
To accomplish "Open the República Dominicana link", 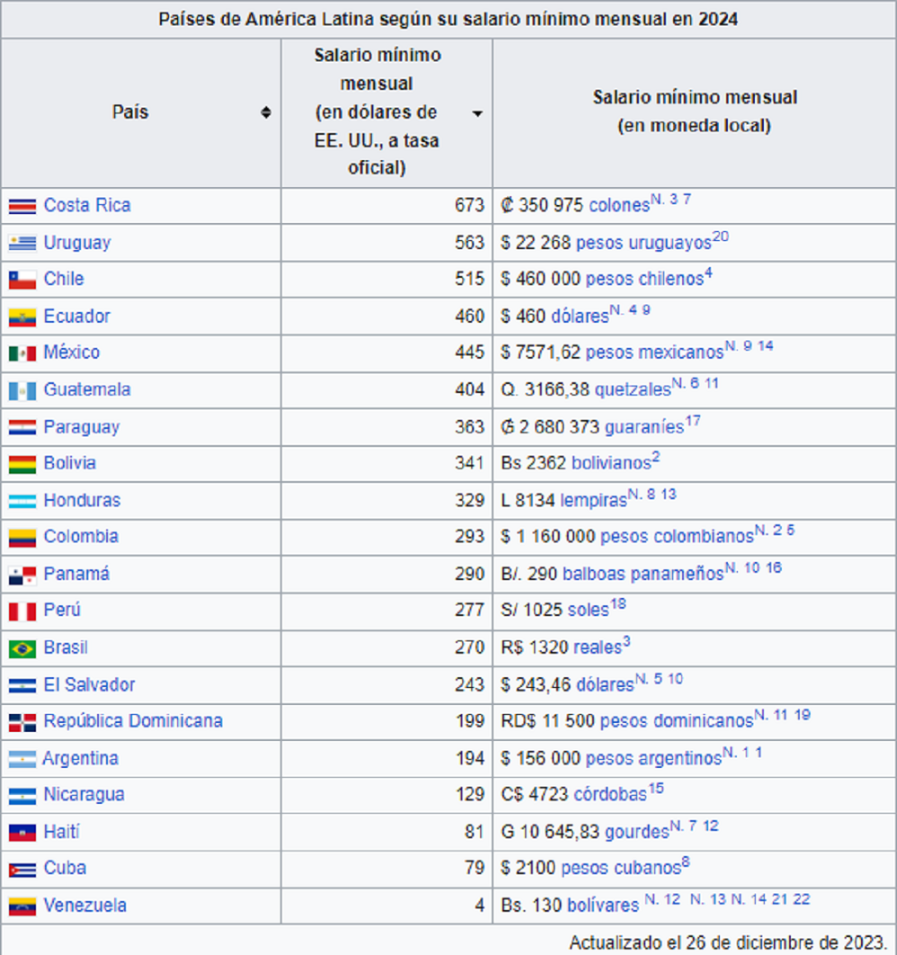I will tap(133, 721).
